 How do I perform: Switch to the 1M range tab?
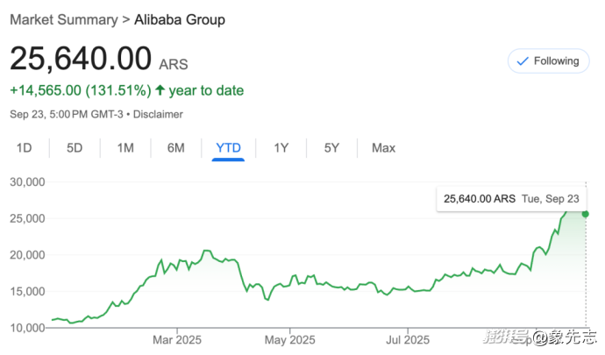coord(125,148)
